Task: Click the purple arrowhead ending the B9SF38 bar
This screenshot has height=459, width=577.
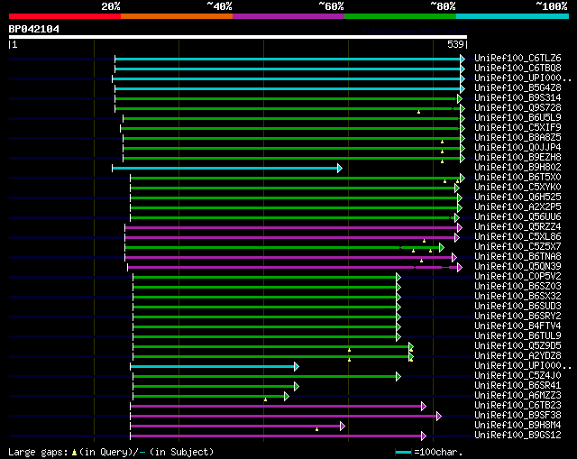Action: pyautogui.click(x=439, y=417)
